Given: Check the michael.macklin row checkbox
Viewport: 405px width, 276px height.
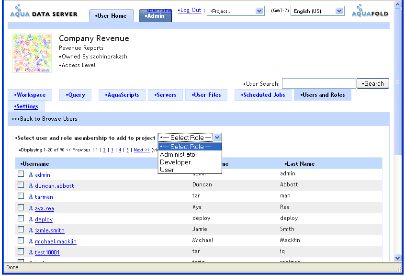Looking at the screenshot, I should (x=21, y=241).
